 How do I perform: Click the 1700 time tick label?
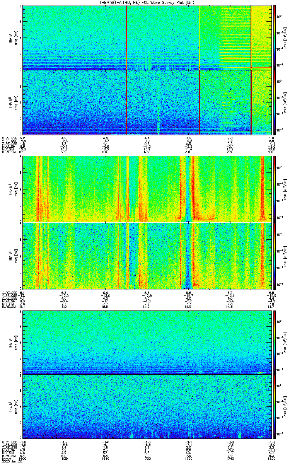147,459
